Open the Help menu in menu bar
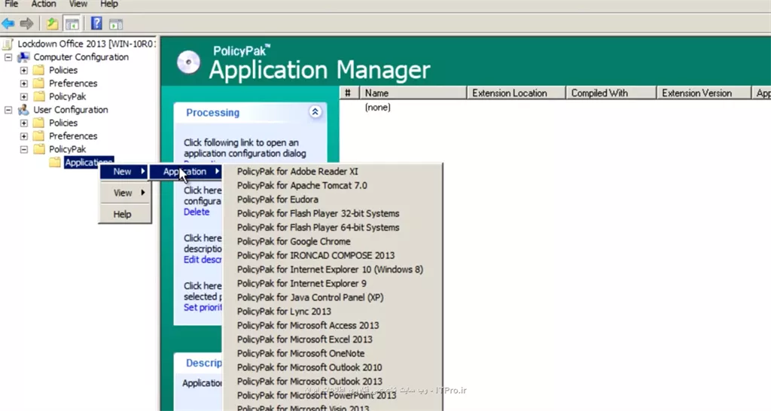 tap(109, 4)
